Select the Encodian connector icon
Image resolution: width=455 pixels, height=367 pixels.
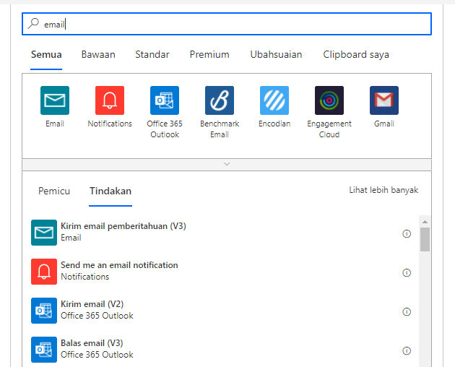[x=274, y=100]
